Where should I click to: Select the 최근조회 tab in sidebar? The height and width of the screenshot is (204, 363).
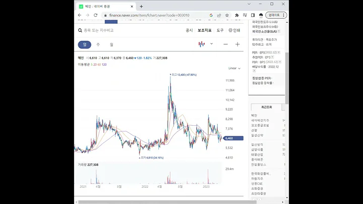[267, 107]
